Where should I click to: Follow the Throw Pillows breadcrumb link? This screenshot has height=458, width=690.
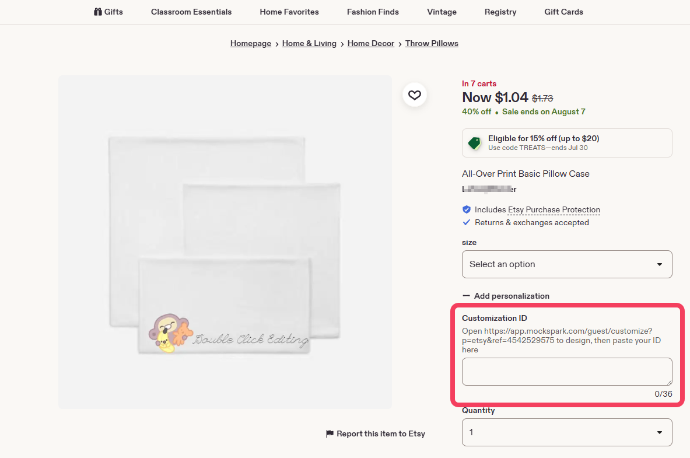pyautogui.click(x=432, y=43)
